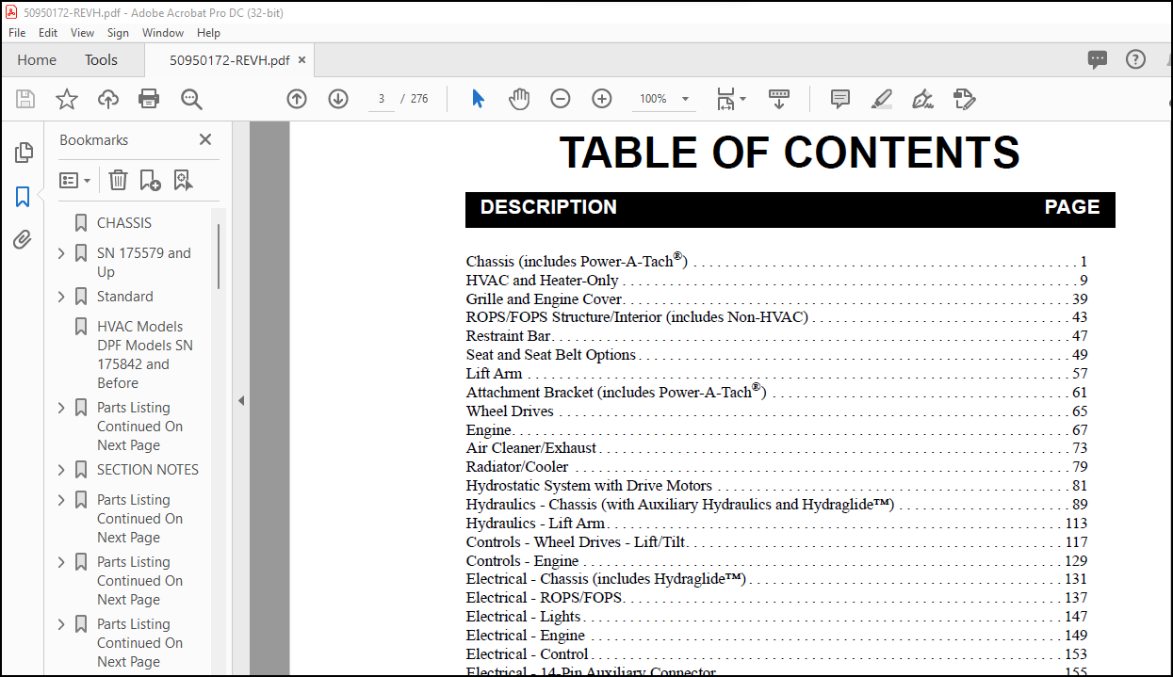This screenshot has height=677, width=1173.
Task: Select the highlight text tool
Action: point(882,99)
